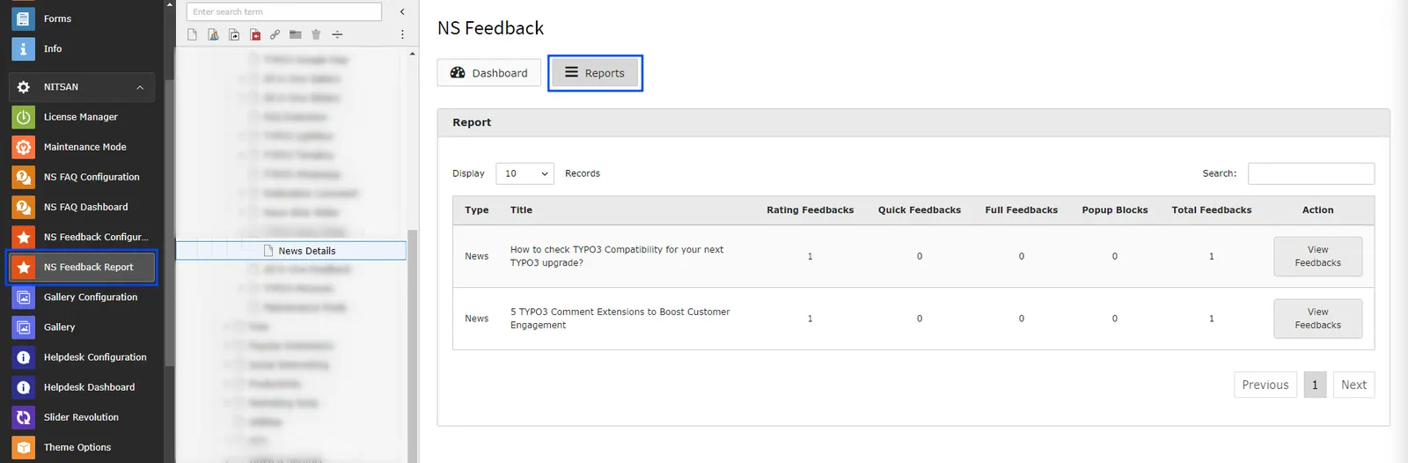Open NS Feedback Configuration star icon

pos(24,237)
